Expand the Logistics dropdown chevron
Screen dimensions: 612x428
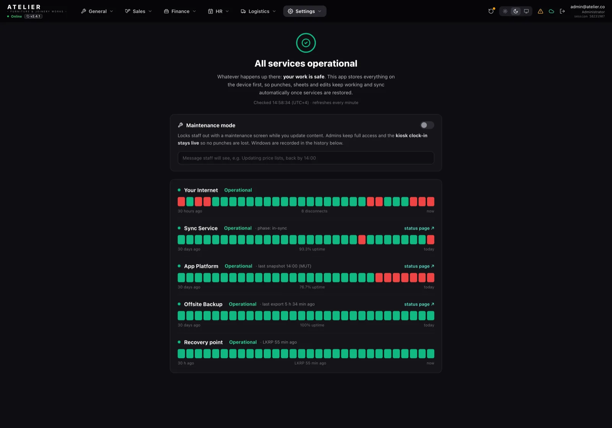click(274, 11)
